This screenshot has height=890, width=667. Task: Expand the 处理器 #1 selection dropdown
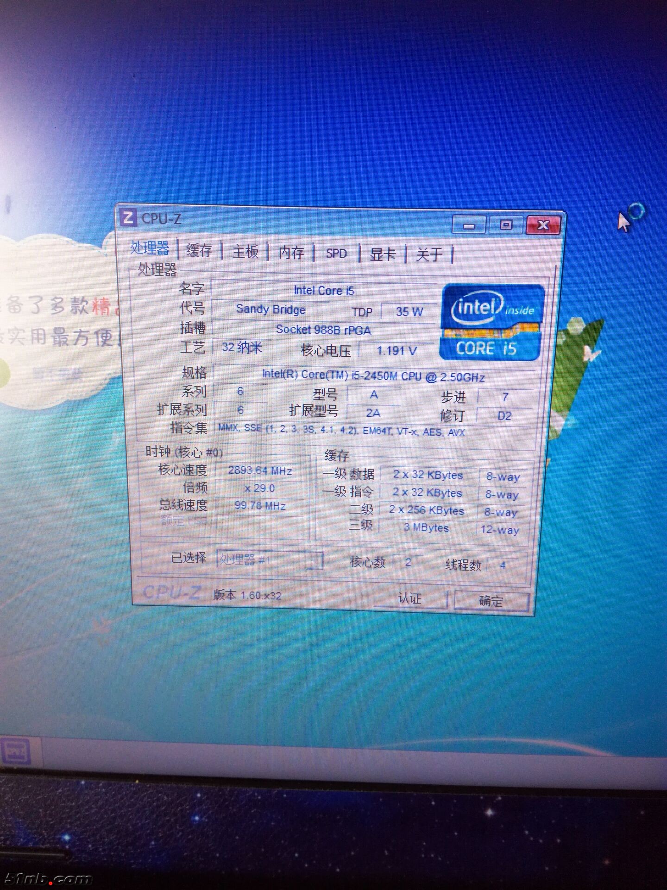[270, 560]
